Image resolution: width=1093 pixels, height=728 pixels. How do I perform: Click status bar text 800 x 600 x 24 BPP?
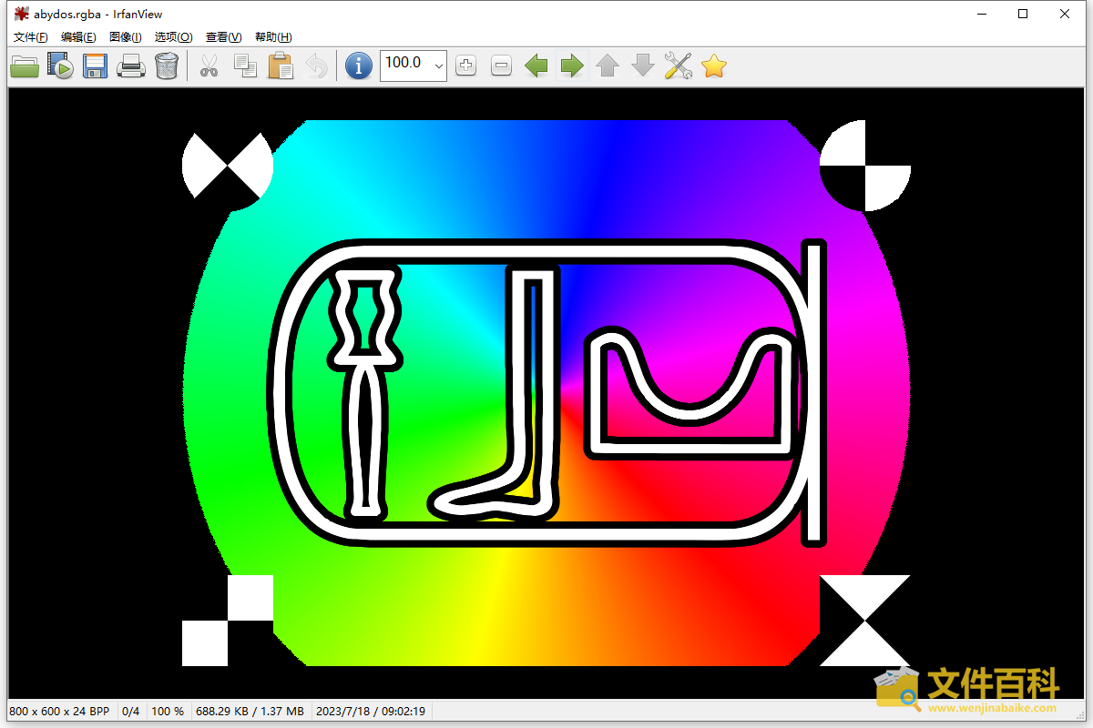coord(59,711)
